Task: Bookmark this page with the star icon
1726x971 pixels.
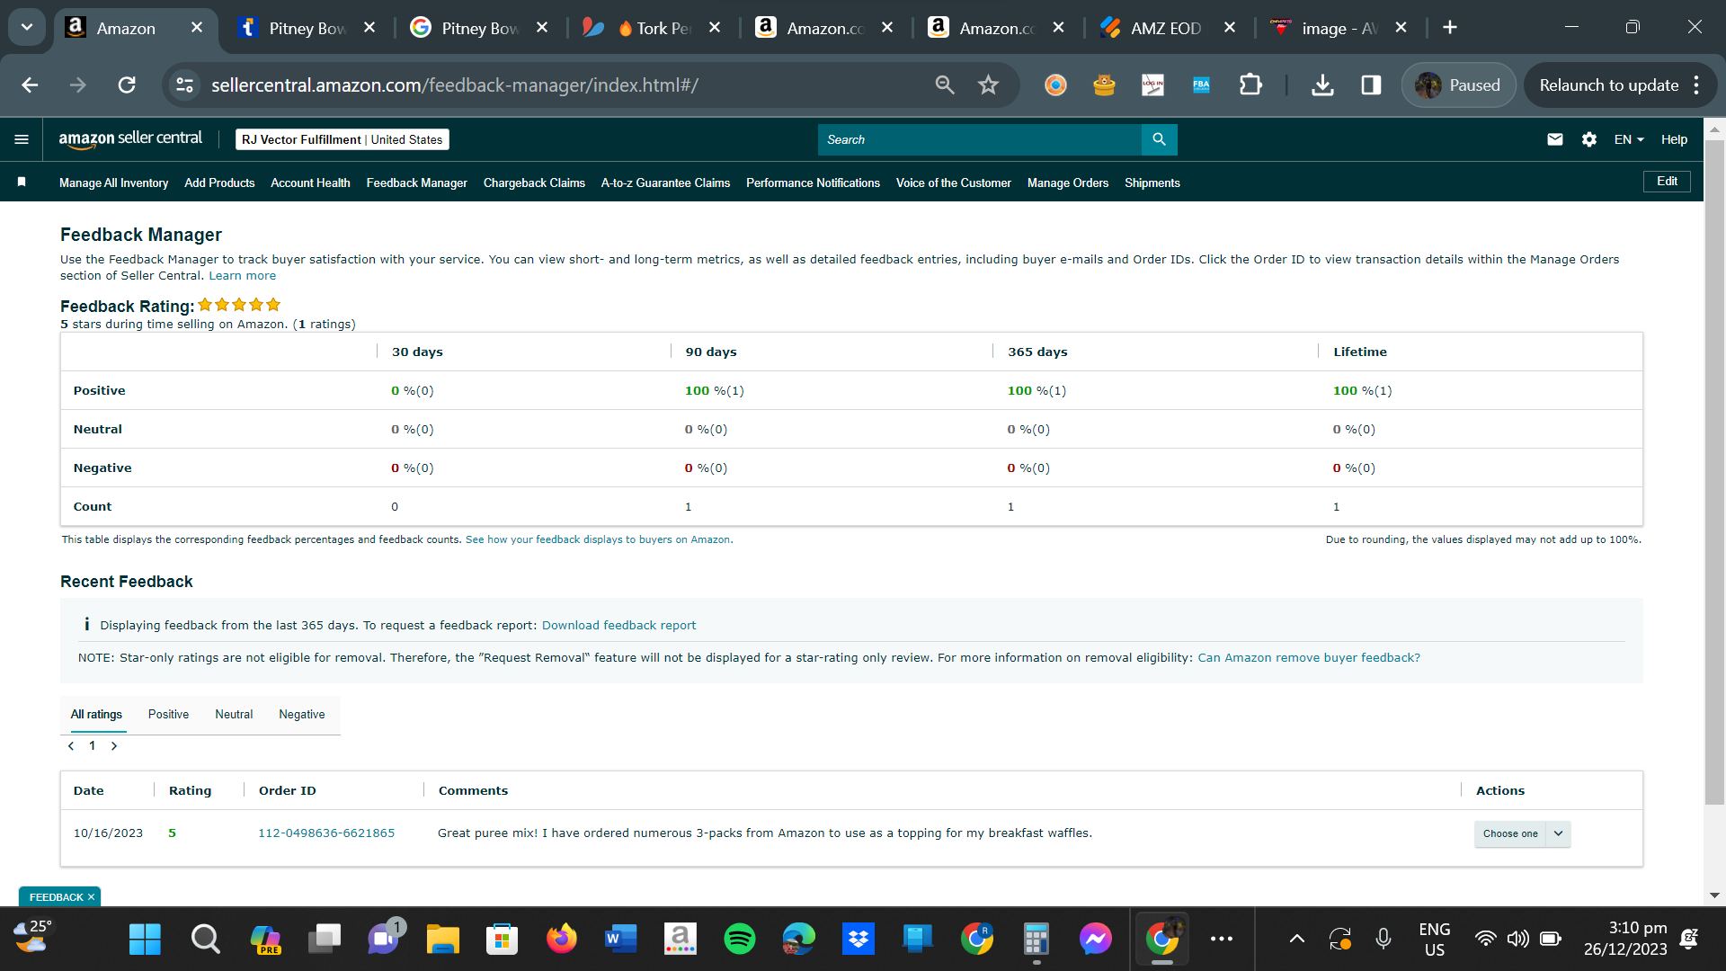Action: point(988,85)
